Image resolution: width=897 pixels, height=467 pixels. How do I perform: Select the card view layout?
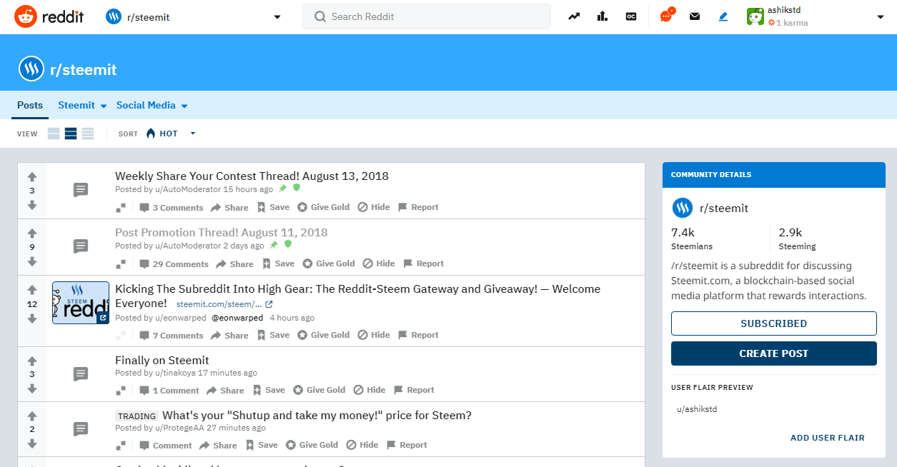[54, 134]
